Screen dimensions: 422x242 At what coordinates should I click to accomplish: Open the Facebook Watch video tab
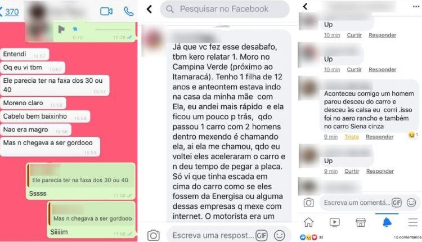pos(335,222)
